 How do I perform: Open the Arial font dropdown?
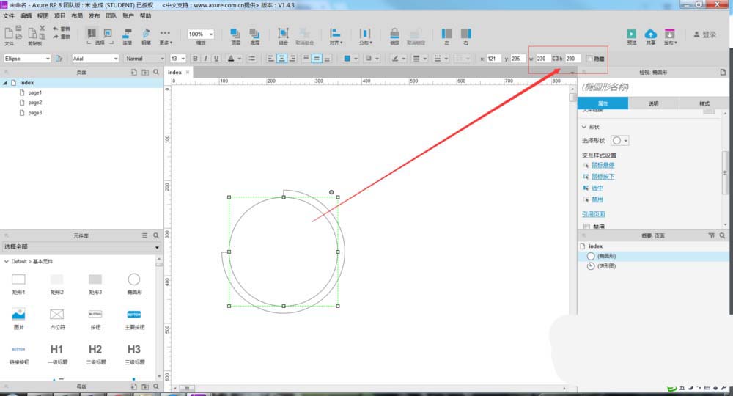(x=95, y=59)
